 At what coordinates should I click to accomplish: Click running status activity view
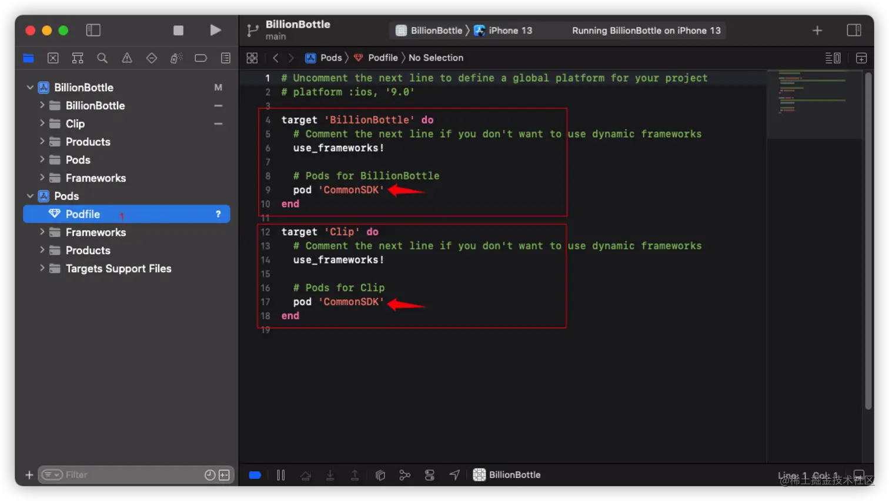(x=646, y=31)
